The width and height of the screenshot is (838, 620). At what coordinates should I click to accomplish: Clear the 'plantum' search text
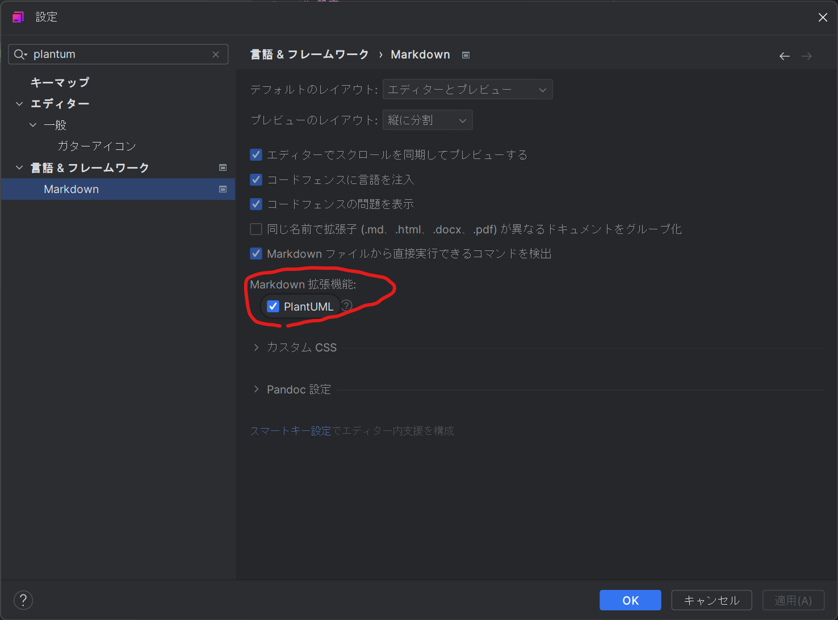coord(216,55)
